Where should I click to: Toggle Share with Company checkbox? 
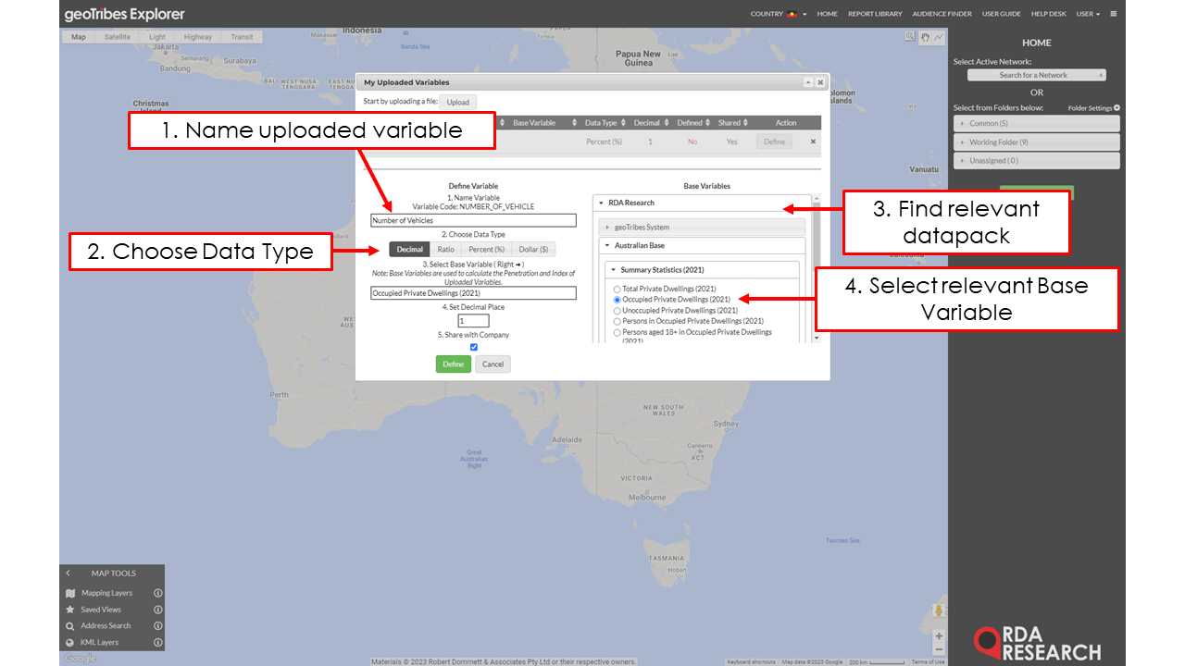pos(474,347)
